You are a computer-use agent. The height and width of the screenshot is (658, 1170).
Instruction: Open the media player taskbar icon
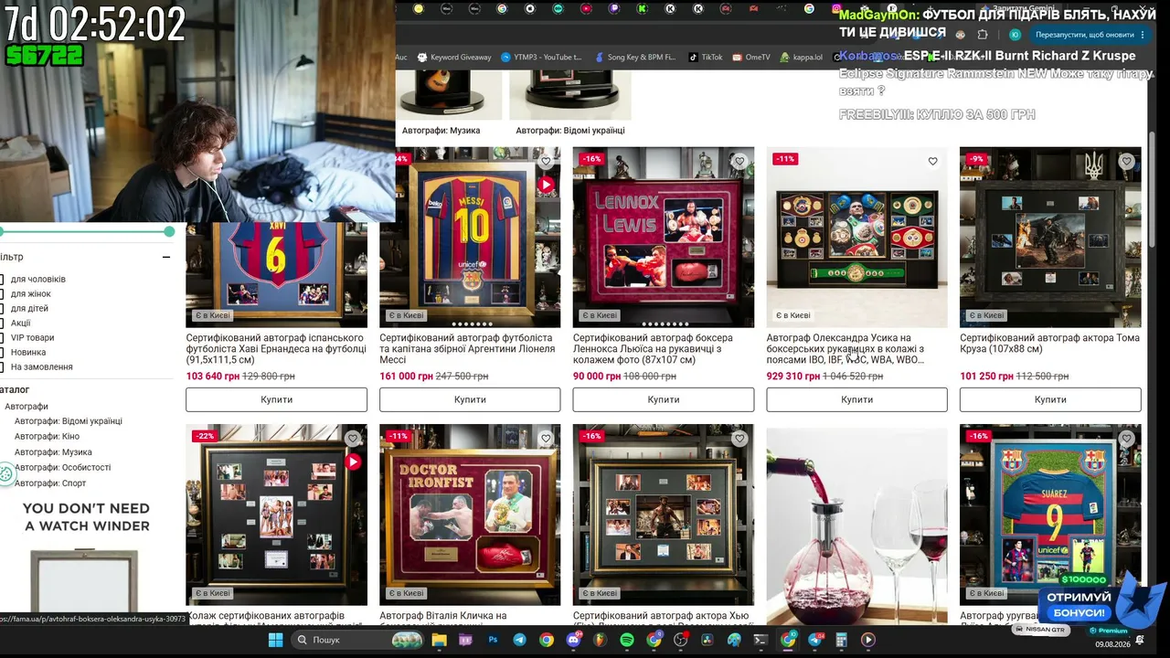[x=868, y=640]
